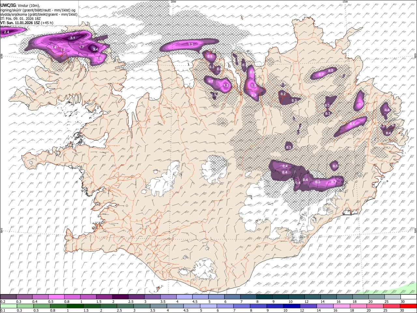Pick the 3.5 gray-blue swatch in the rain legend
This screenshot has width=417, height=313.
(x=158, y=306)
